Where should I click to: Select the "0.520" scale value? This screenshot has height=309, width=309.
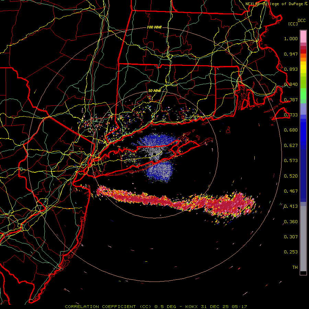[291, 176]
